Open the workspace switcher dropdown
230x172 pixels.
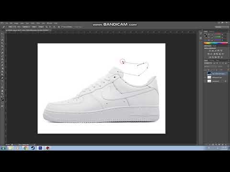(222, 27)
